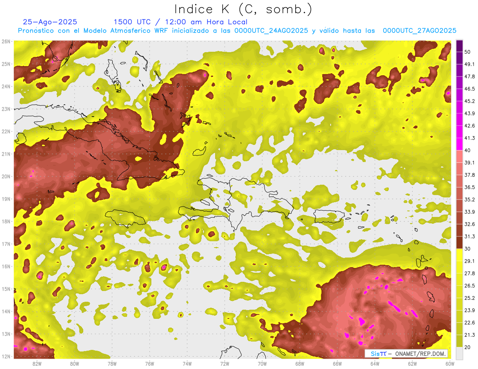Screen dimensions: 478x369
Task: Click the latitude label '26N'
Action: click(6, 41)
